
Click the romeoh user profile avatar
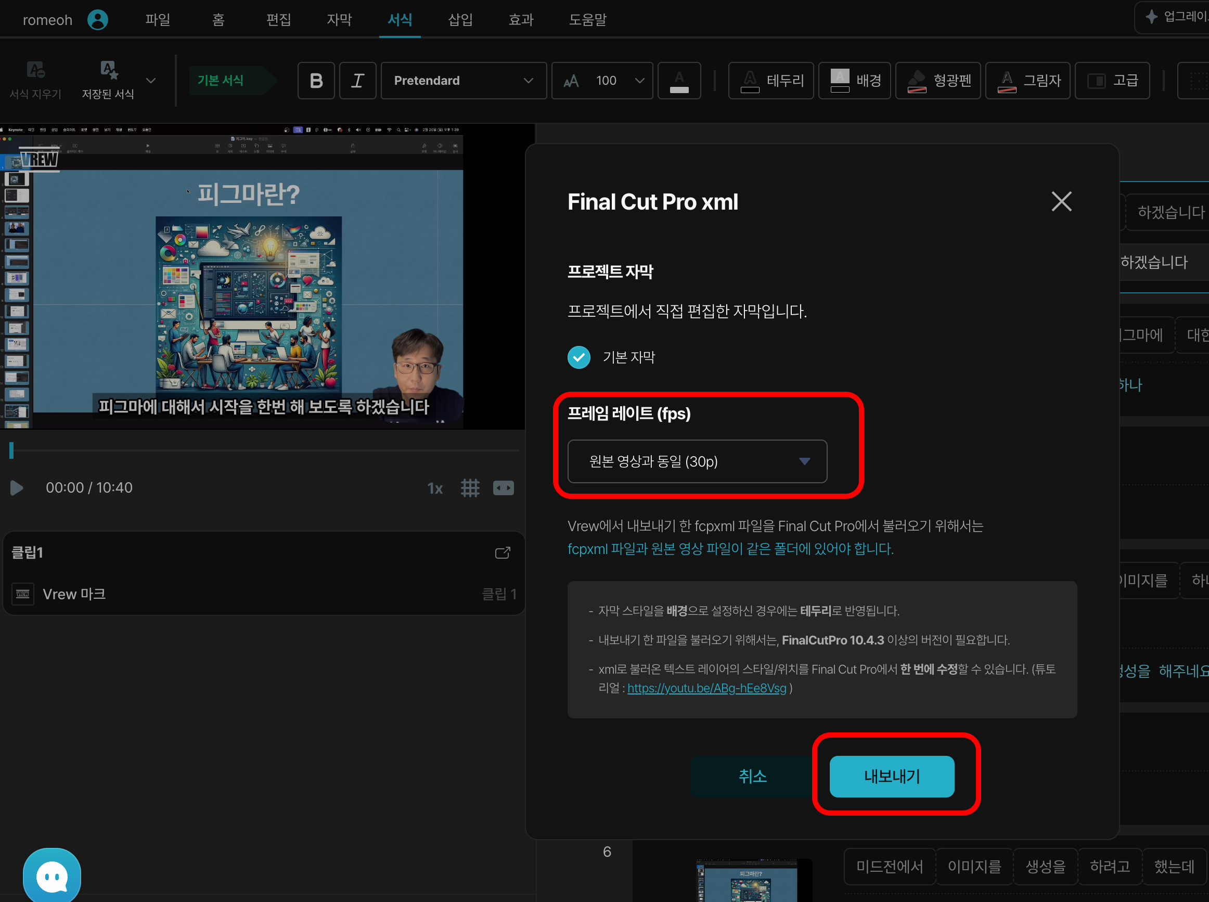tap(98, 20)
